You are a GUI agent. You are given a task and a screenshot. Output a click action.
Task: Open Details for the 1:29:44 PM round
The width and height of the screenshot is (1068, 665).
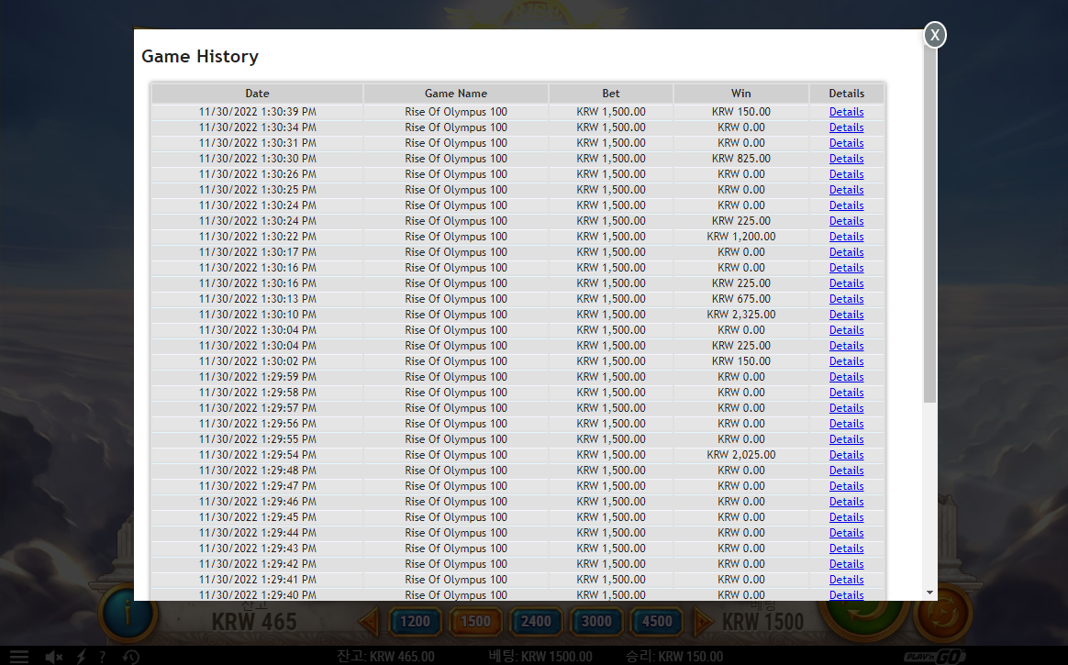tap(847, 533)
